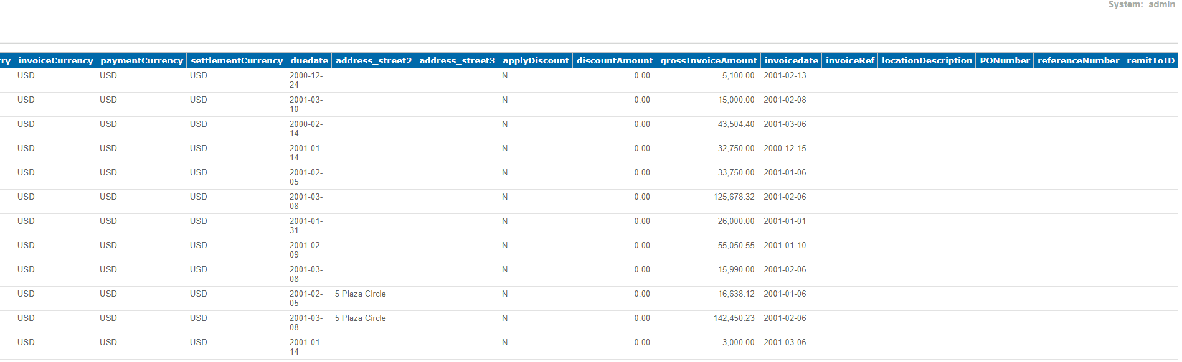Select the invoice date 2000-12-15 cell

click(785, 149)
